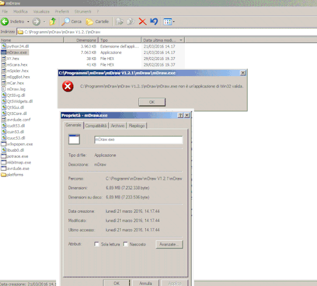Click the blue undo arrow icon
Viewport: 317px width, 286px height.
click(154, 21)
